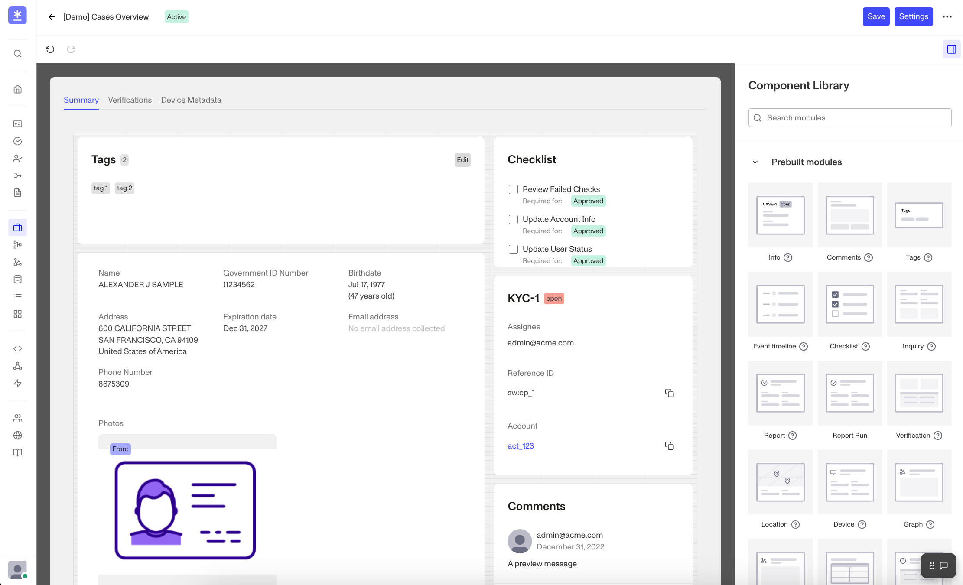Open the documentation book sidebar icon

pyautogui.click(x=17, y=453)
